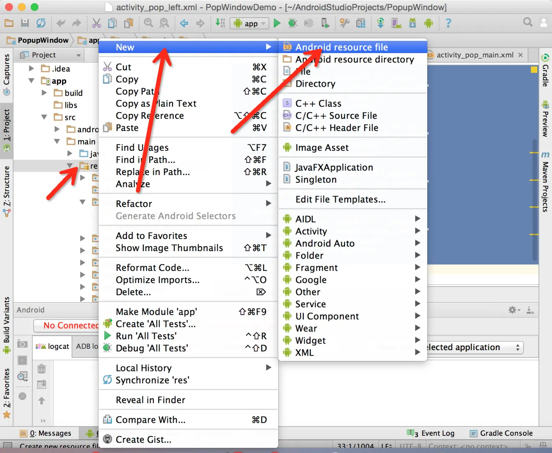Viewport: 552px width, 453px height.
Task: Open the SDK Manager icon
Action: tap(413, 23)
